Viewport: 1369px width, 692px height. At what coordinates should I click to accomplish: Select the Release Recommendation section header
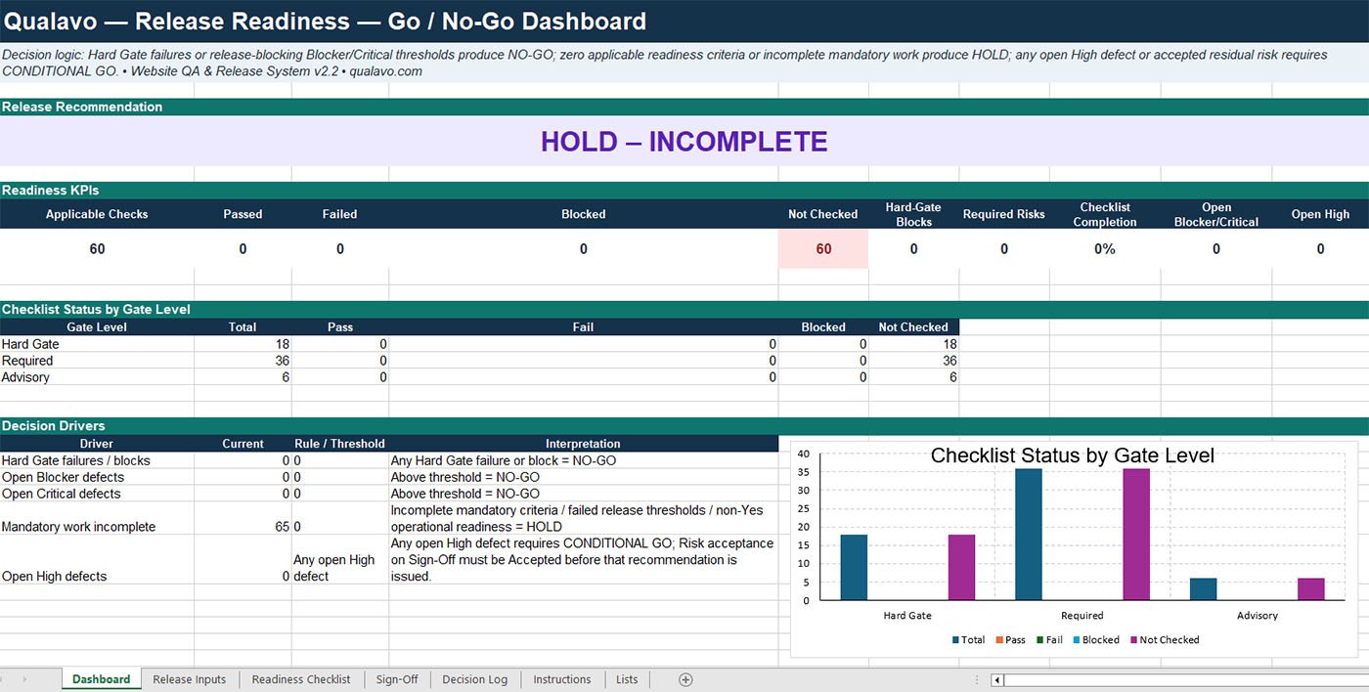coord(684,107)
